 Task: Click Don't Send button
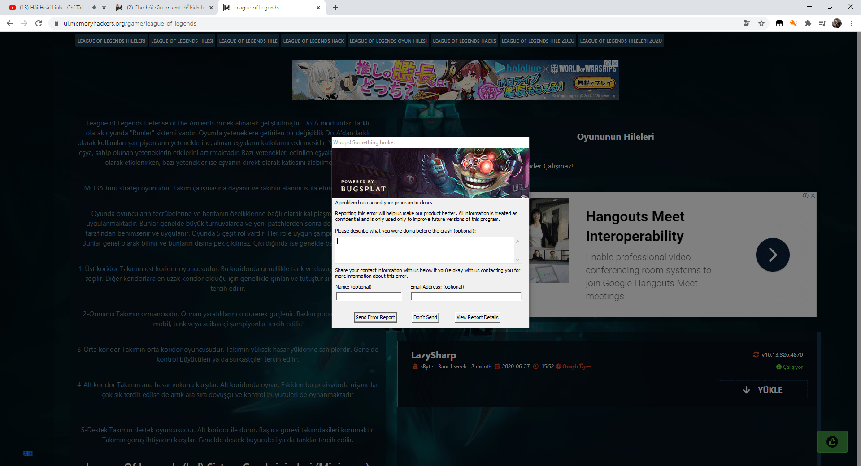(425, 317)
